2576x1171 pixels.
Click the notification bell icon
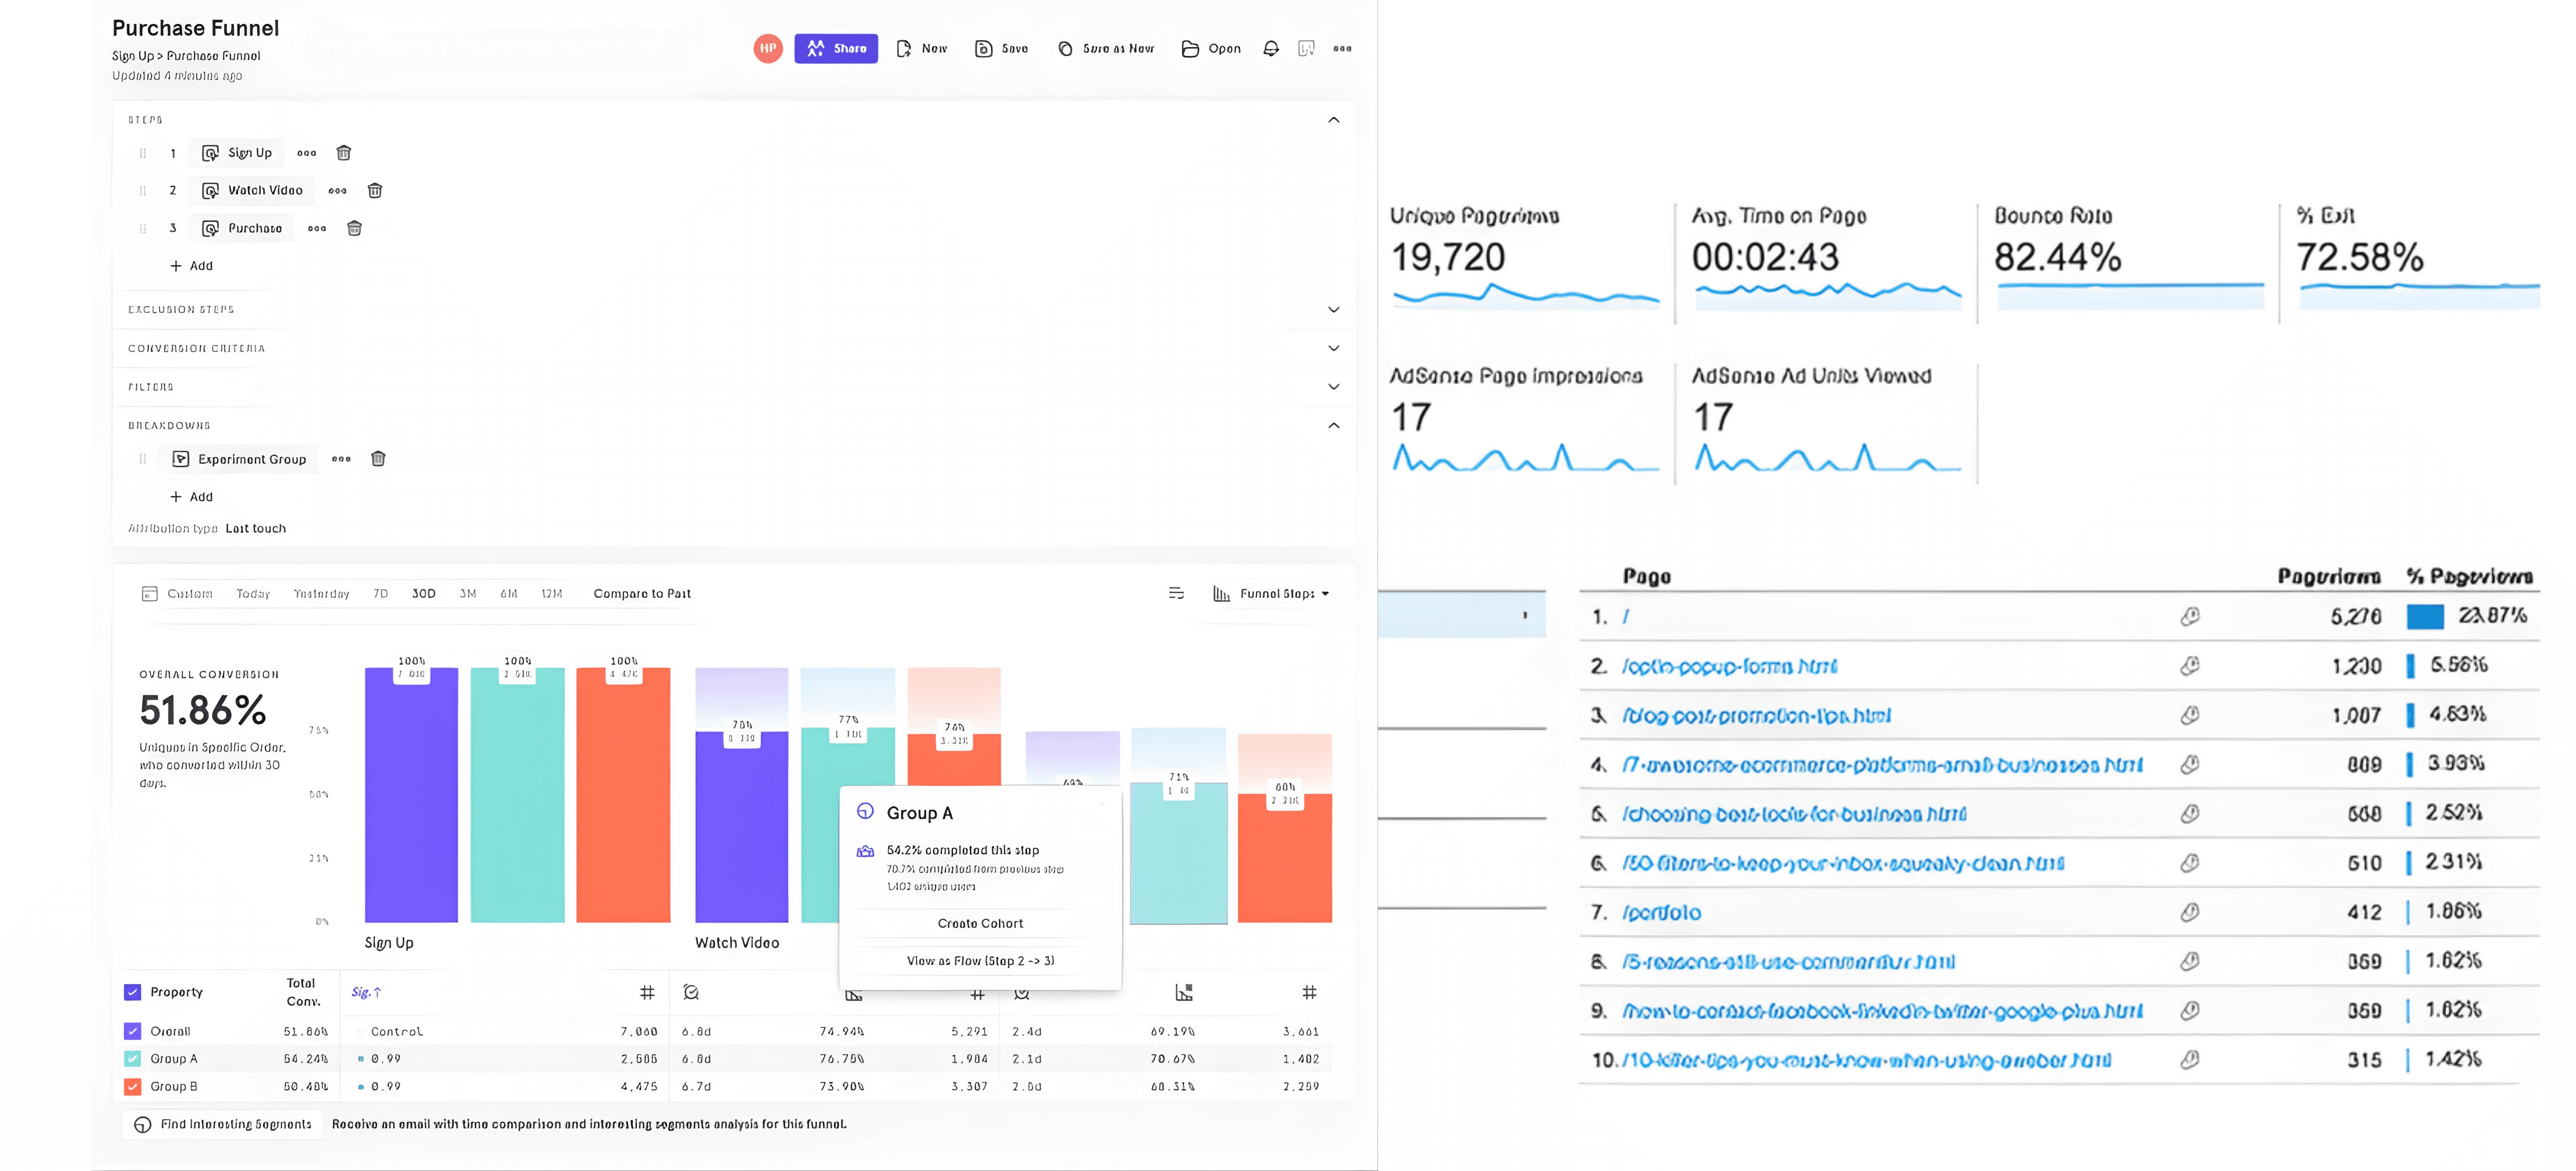coord(1270,48)
